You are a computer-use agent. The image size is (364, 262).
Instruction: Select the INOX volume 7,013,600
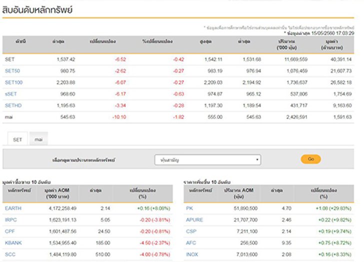247,254
